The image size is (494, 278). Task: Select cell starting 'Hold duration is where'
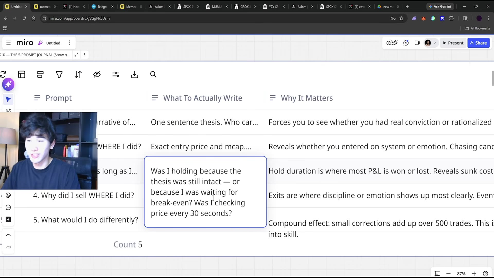[x=381, y=171]
